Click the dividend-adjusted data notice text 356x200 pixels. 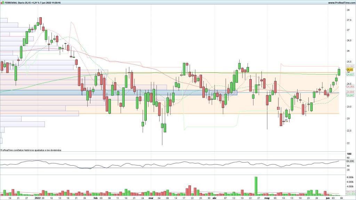point(31,150)
